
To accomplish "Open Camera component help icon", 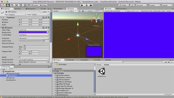I will (43, 27).
